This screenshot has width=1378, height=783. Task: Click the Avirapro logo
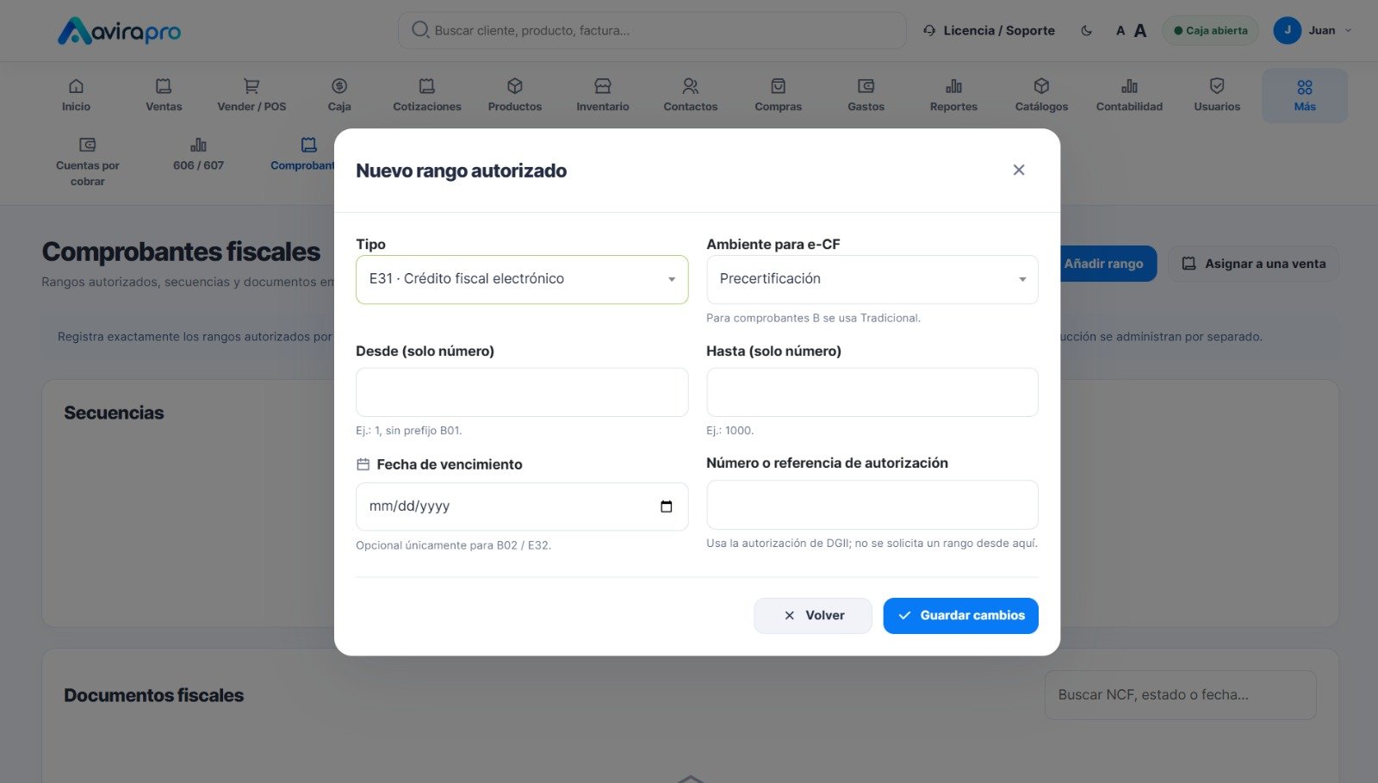[x=119, y=32]
